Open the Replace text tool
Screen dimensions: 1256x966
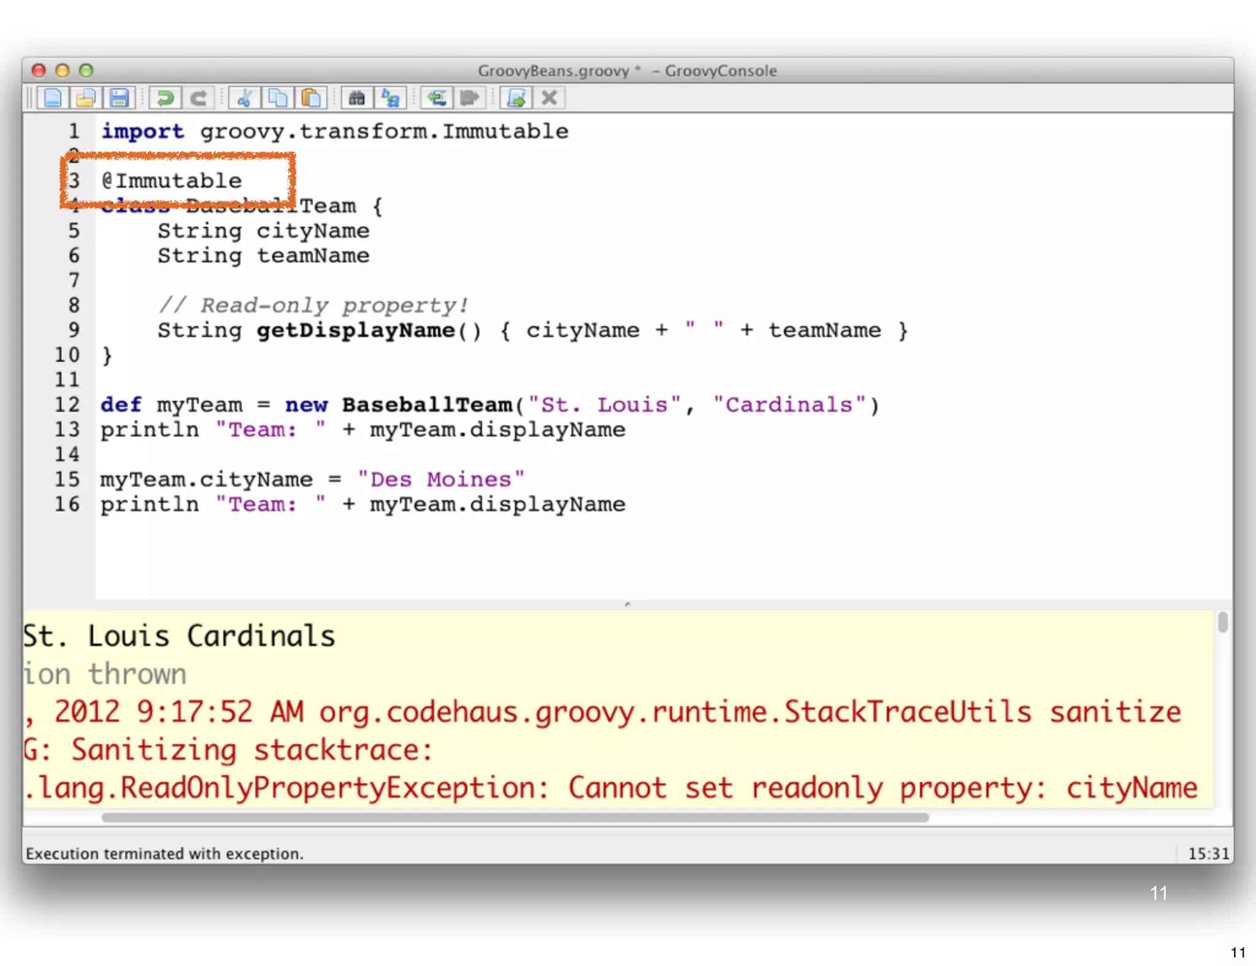point(390,98)
